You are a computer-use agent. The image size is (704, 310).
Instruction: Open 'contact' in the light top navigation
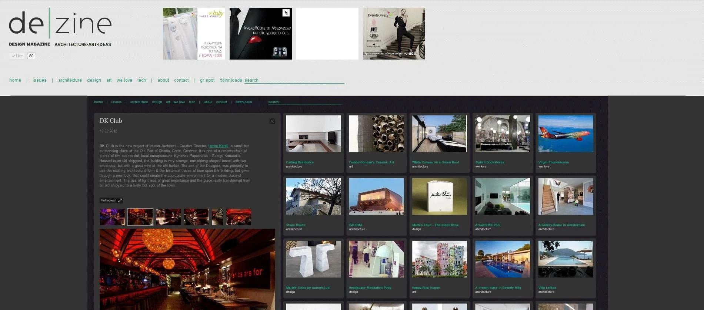(181, 80)
